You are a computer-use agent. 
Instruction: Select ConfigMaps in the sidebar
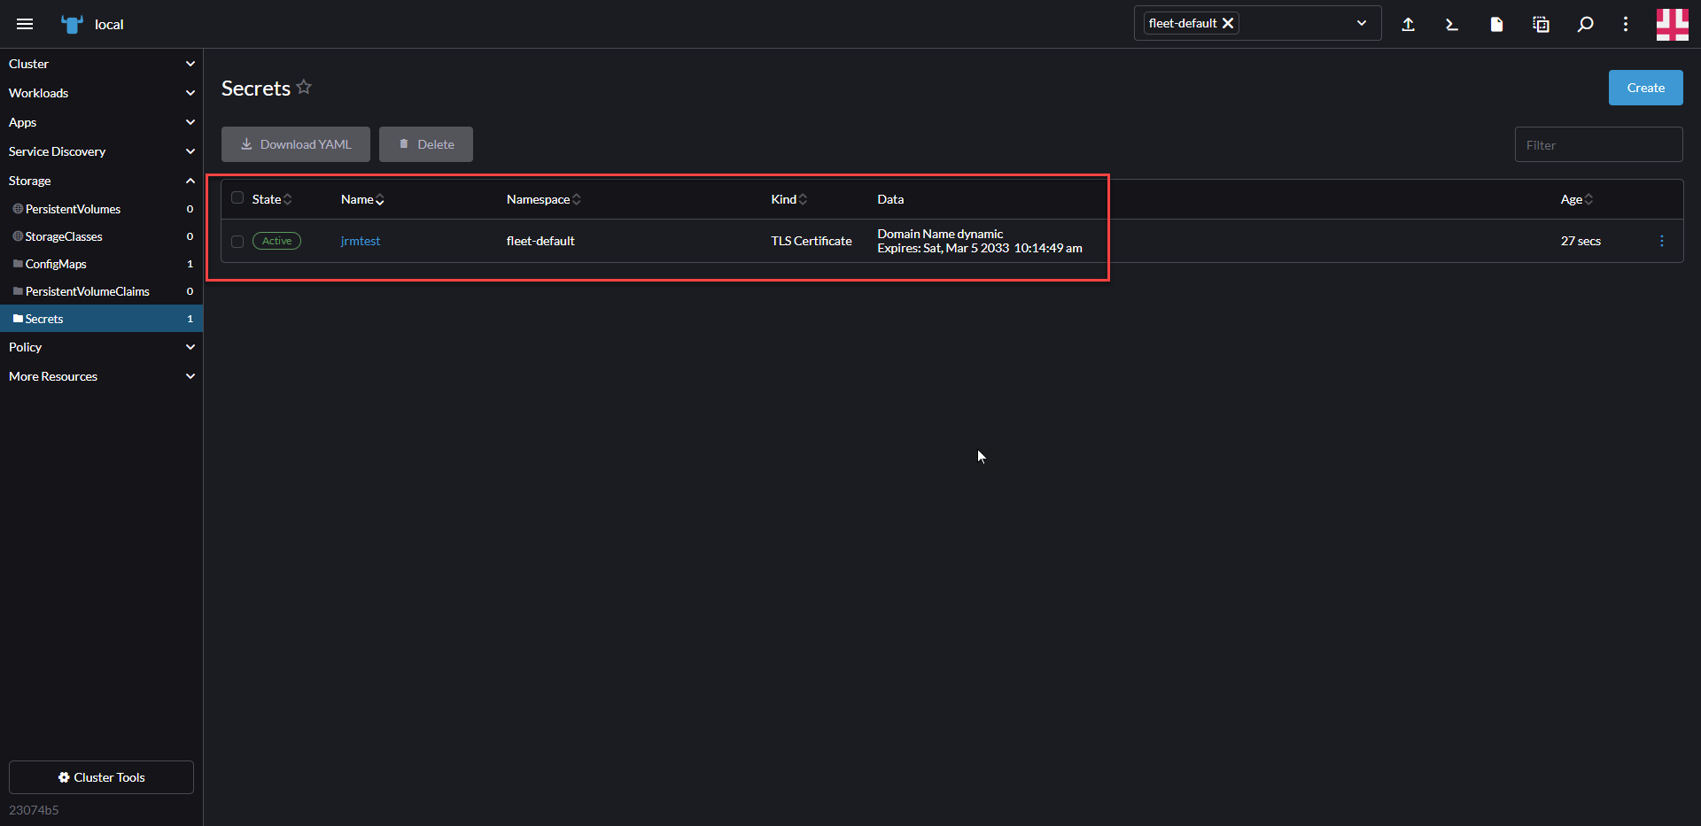[56, 264]
